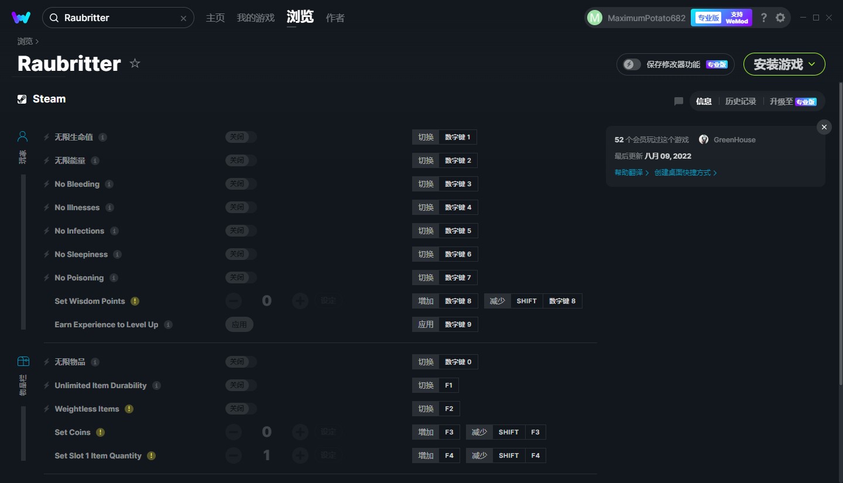Click 支持 WeMod button
This screenshot has width=843, height=483.
point(737,18)
